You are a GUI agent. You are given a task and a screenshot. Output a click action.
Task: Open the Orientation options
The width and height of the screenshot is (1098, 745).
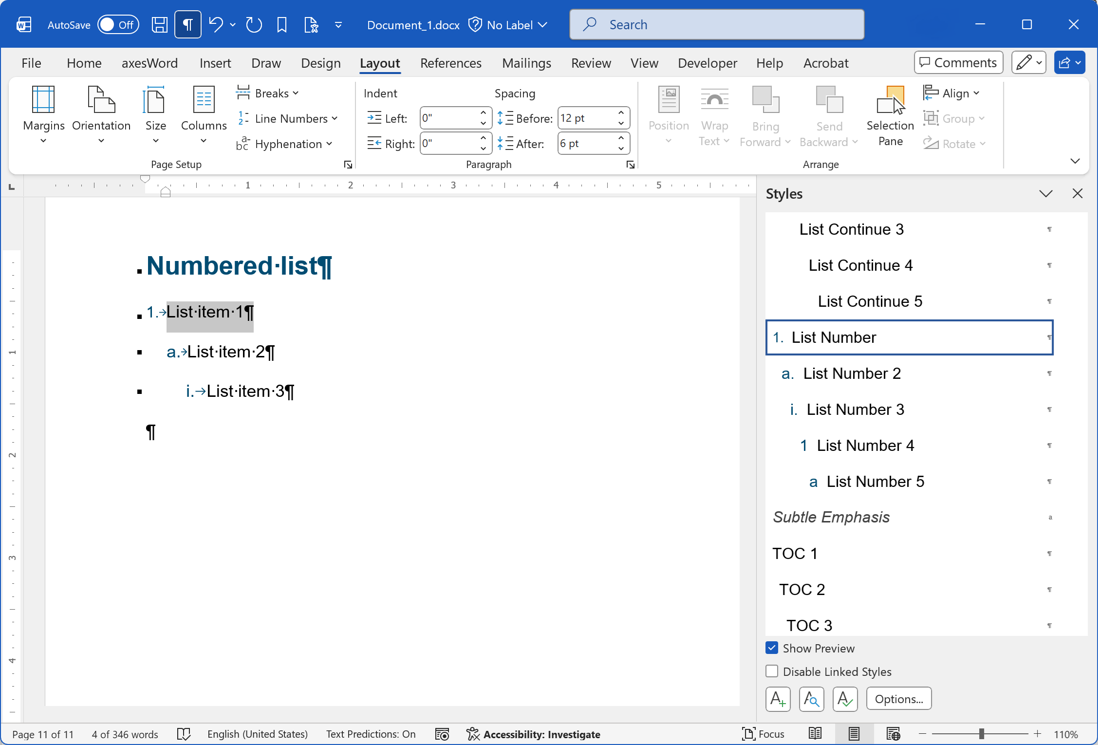click(101, 115)
